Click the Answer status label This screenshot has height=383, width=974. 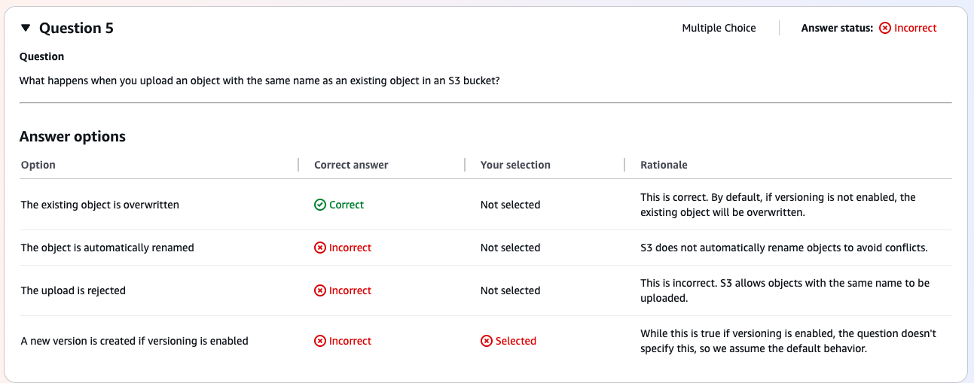837,28
